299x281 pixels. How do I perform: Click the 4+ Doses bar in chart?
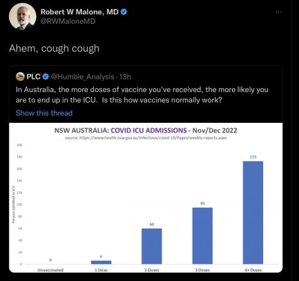point(253,212)
